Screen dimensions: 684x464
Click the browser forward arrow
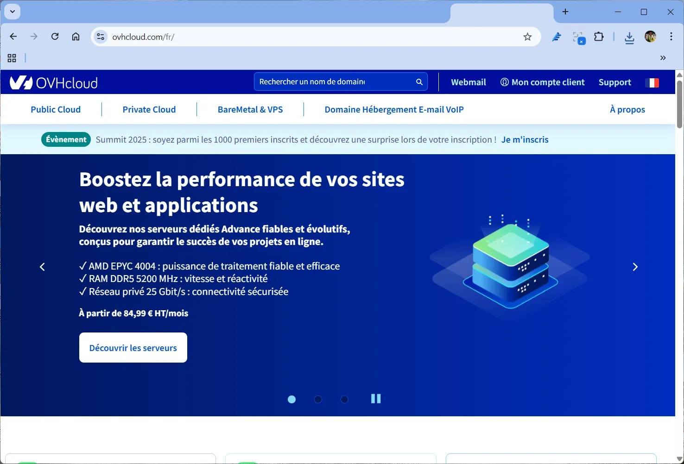34,37
